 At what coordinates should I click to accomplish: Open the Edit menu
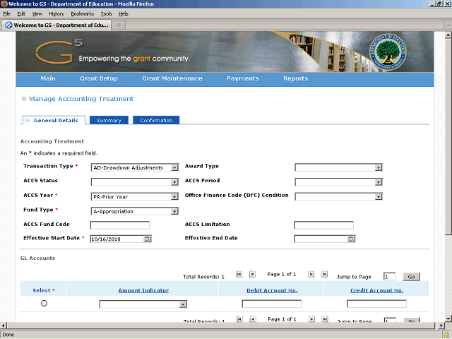tap(21, 14)
